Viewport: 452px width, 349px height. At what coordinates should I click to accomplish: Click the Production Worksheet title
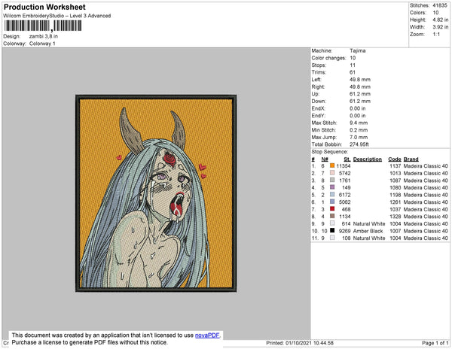[44, 8]
